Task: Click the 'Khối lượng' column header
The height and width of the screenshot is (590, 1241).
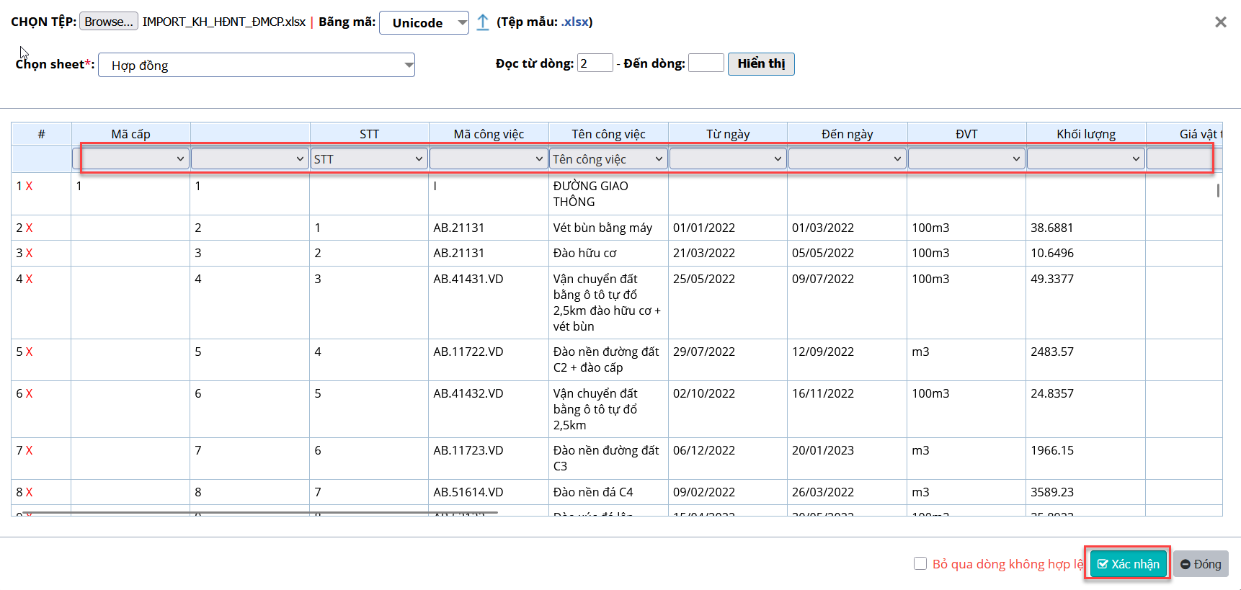Action: coord(1086,134)
